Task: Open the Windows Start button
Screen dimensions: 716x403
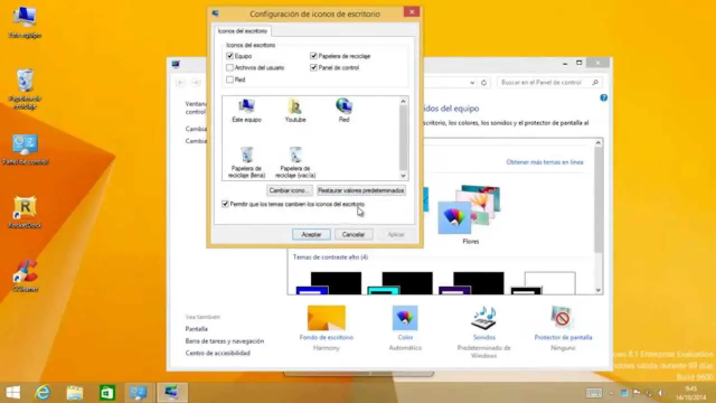Action: coord(13,392)
